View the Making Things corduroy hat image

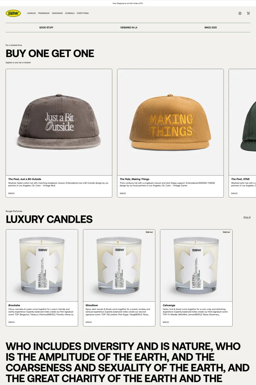click(170, 122)
